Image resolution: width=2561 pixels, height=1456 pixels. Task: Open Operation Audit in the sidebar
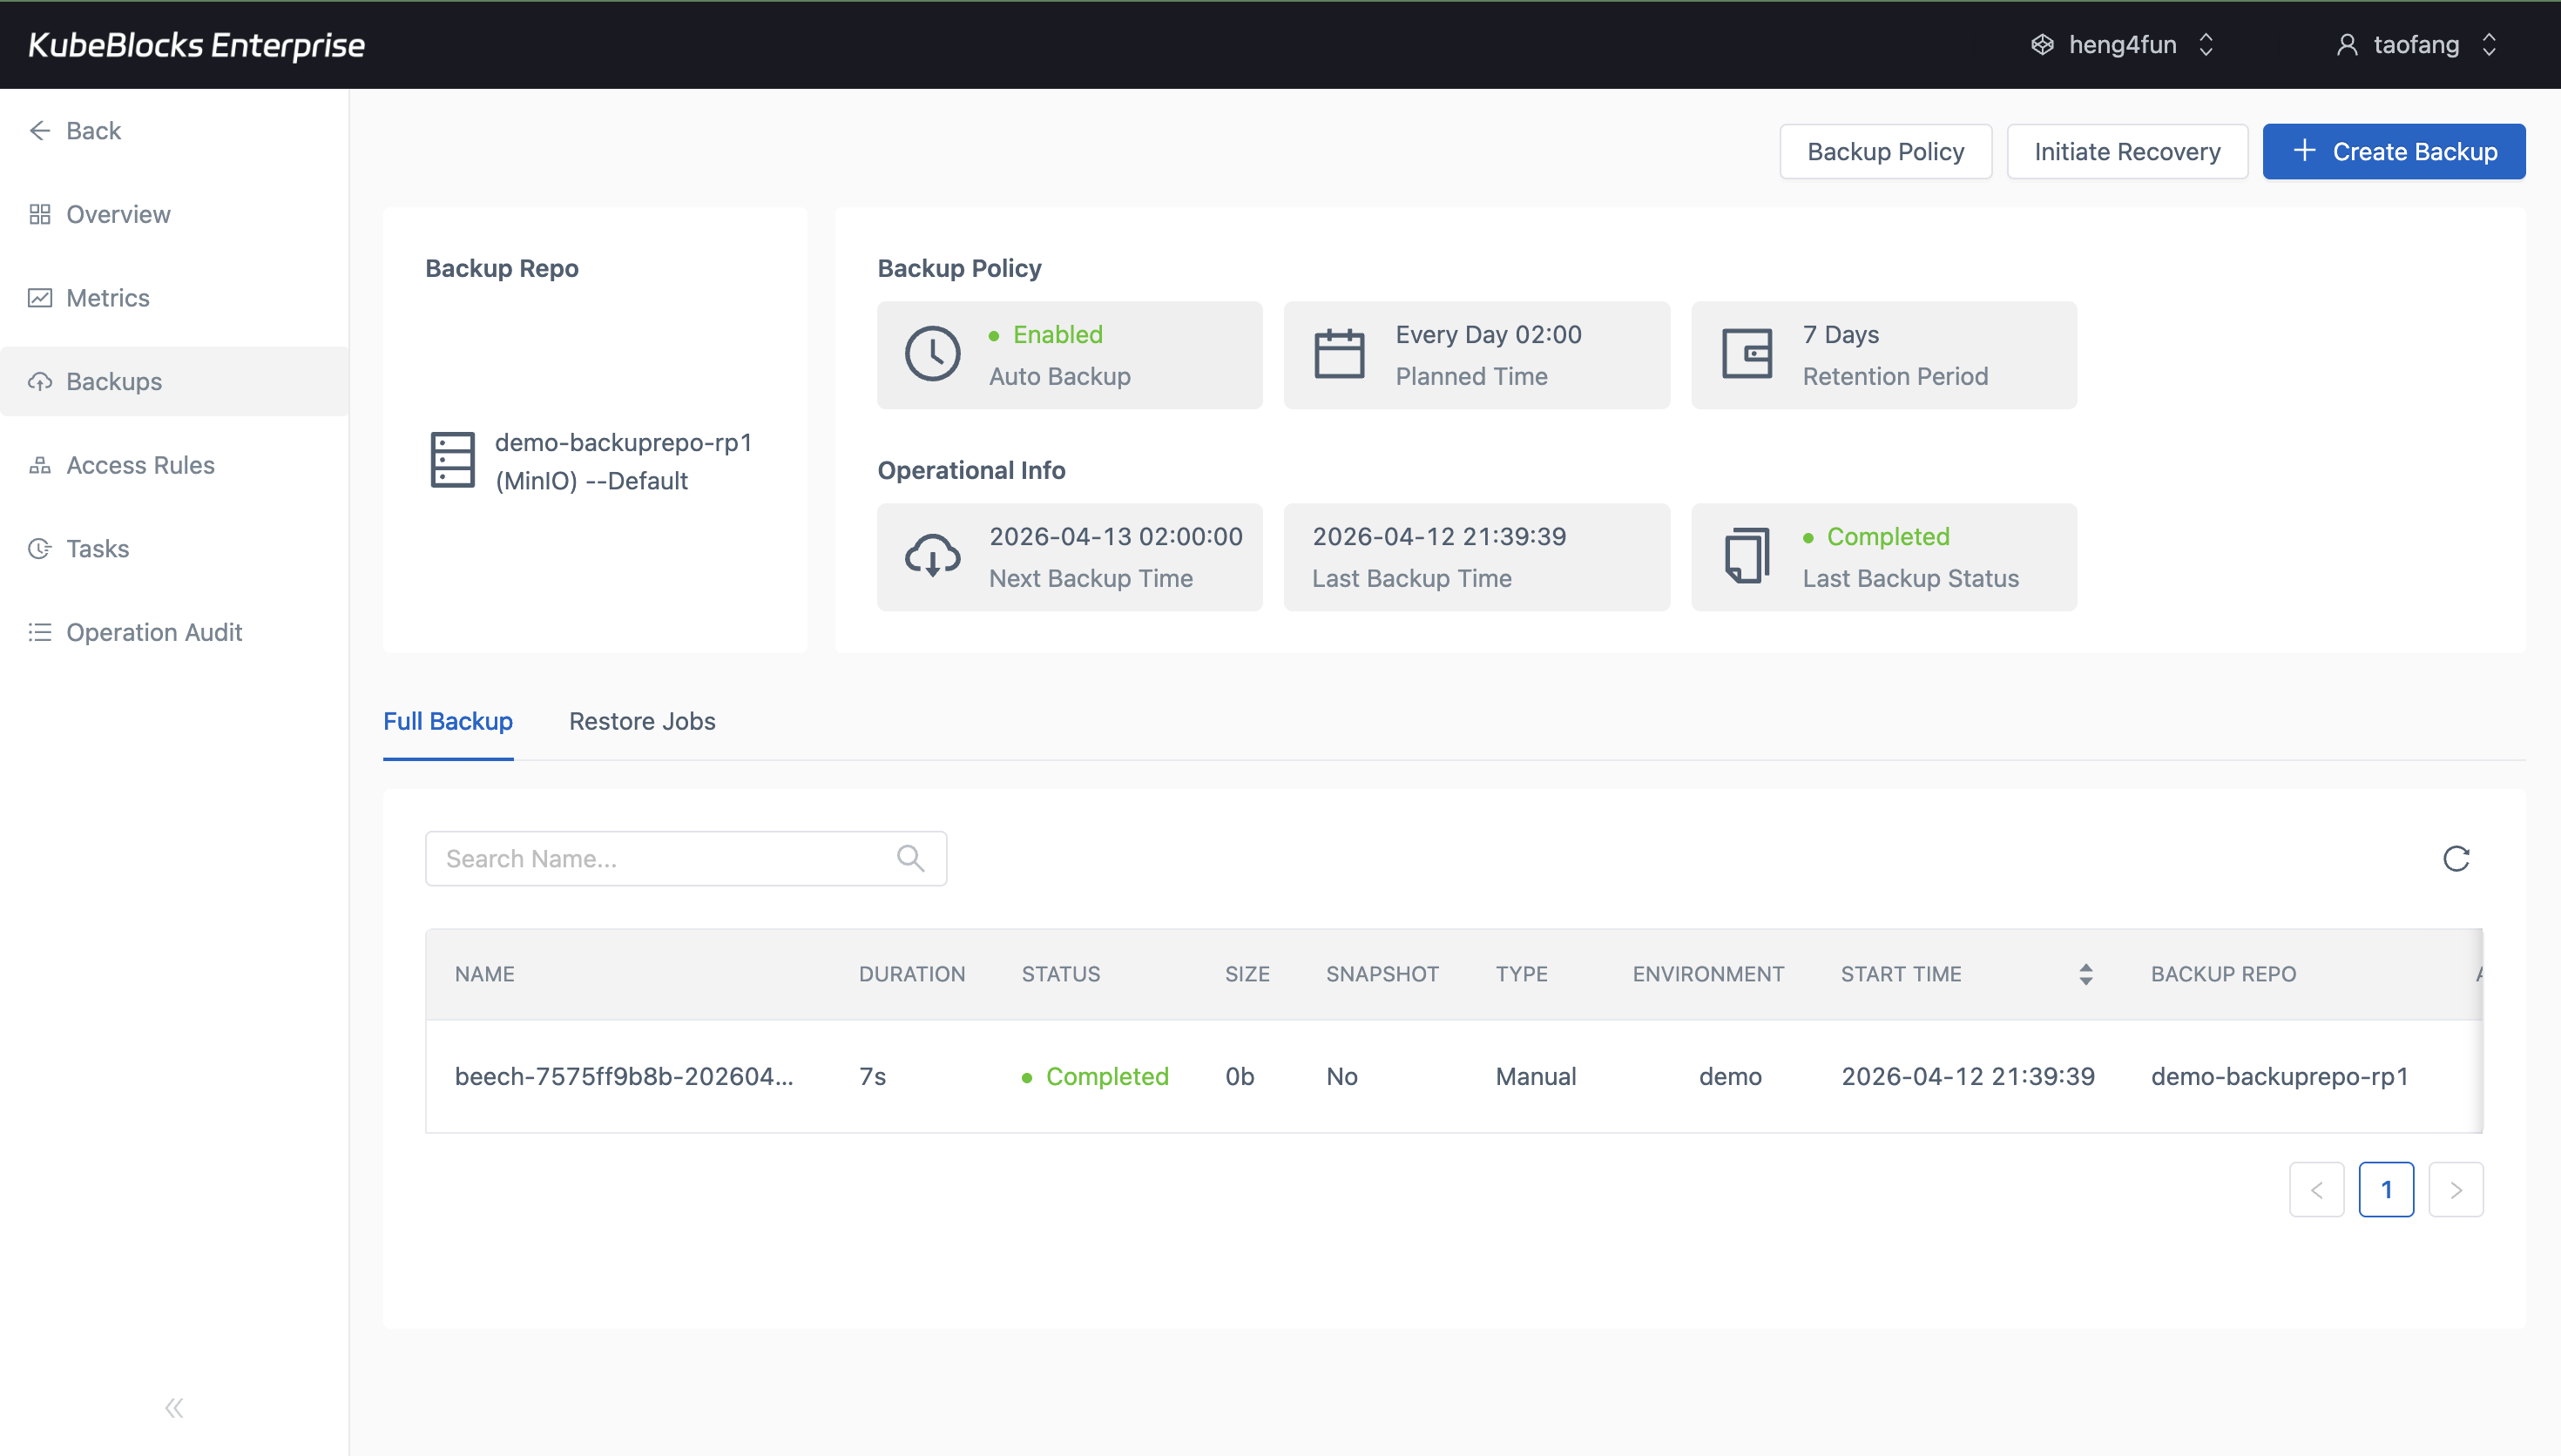[174, 632]
